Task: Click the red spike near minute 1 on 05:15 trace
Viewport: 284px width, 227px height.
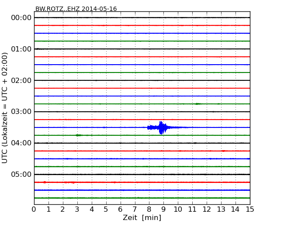Action: click(x=45, y=182)
